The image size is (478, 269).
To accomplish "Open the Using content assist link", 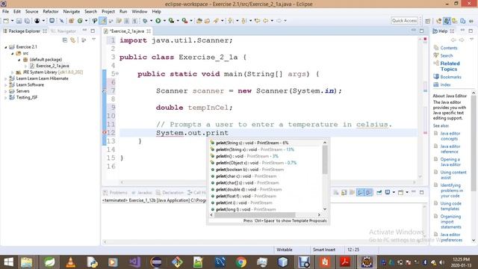I will (x=453, y=175).
